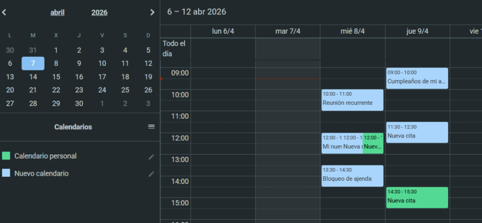Edit Nuevo calendario with pencil icon
The width and height of the screenshot is (482, 223).
click(151, 174)
